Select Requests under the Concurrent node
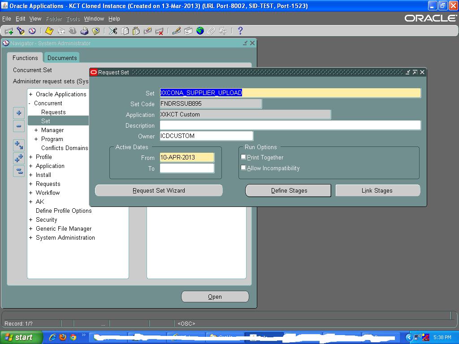The height and width of the screenshot is (344, 459). (53, 112)
